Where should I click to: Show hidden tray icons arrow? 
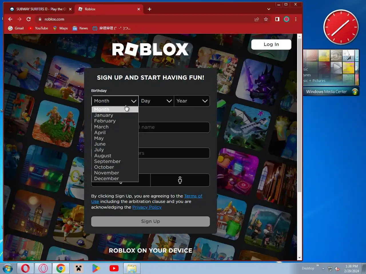click(x=323, y=269)
